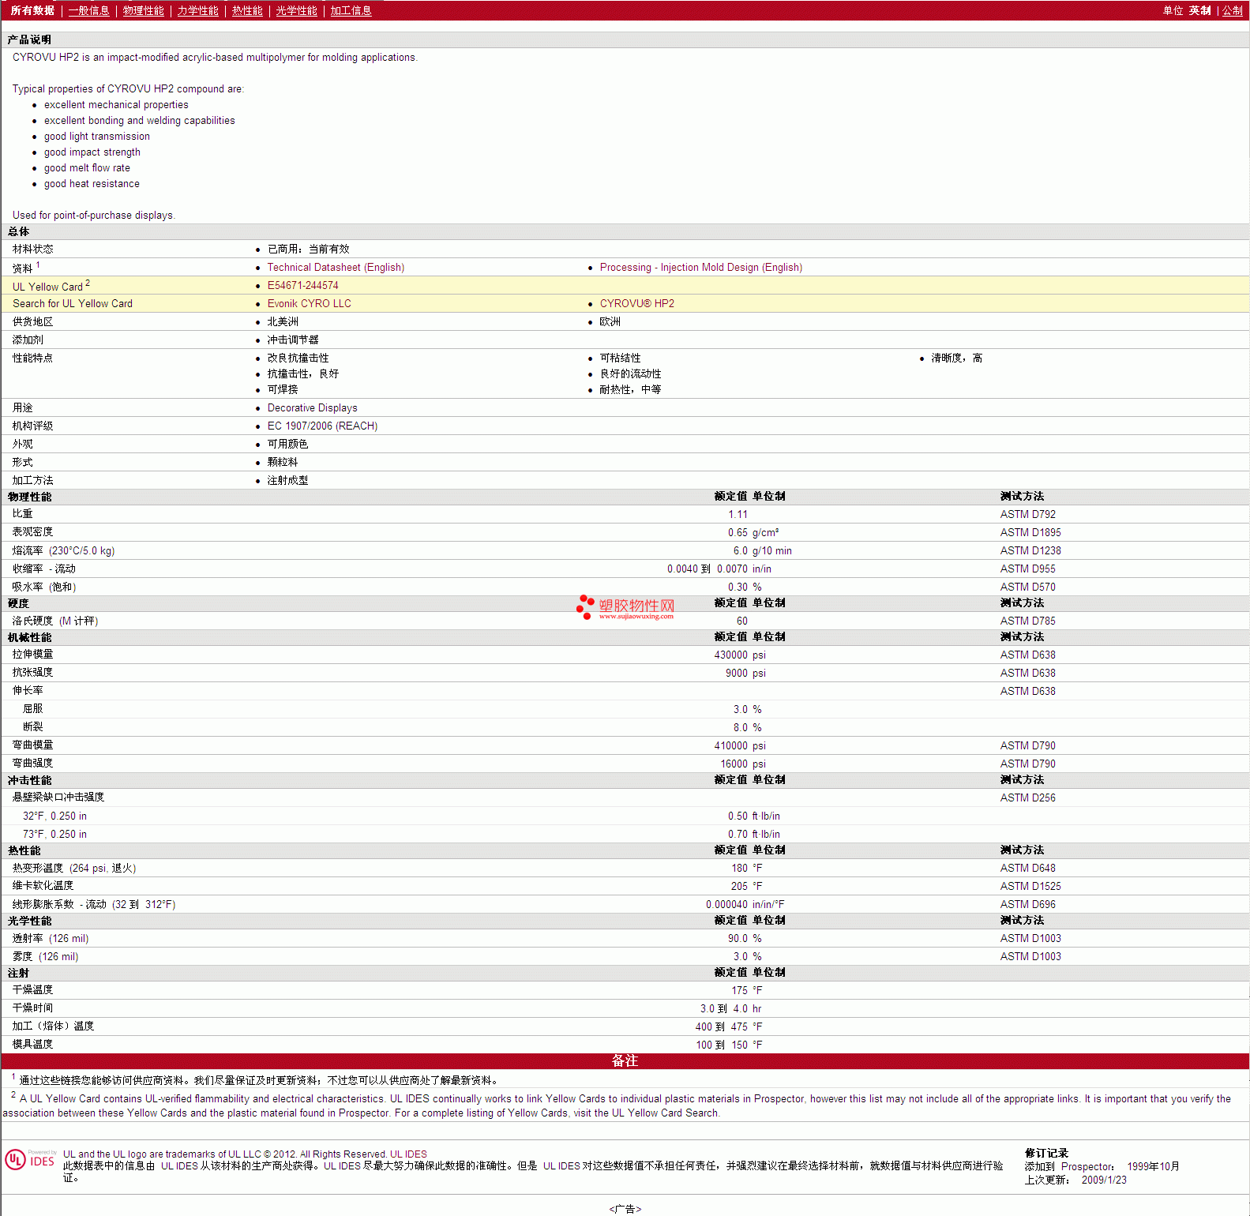Viewport: 1250px width, 1216px height.
Task: Click CYROVU® HP2 yellow card link
Action: [x=636, y=304]
